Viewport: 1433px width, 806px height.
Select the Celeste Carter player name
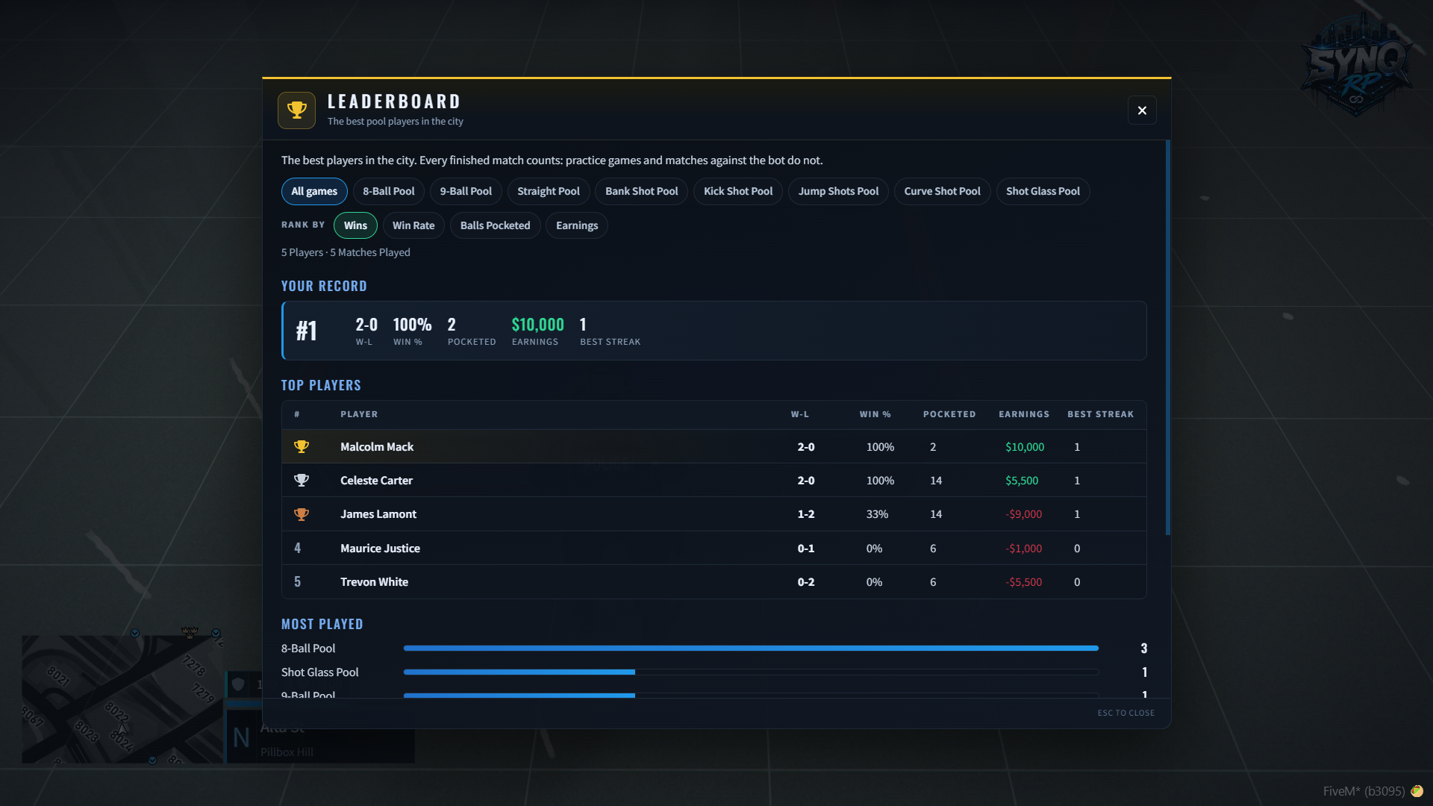point(376,481)
